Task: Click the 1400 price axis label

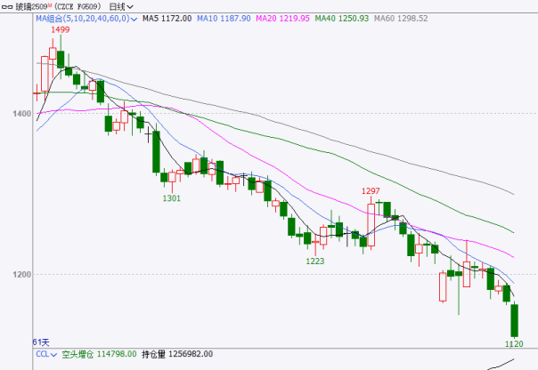Action: pyautogui.click(x=22, y=114)
